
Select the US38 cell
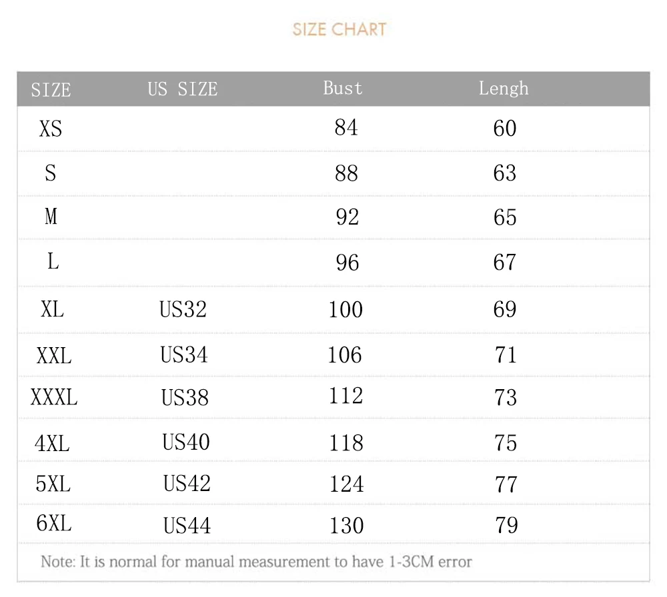point(185,398)
